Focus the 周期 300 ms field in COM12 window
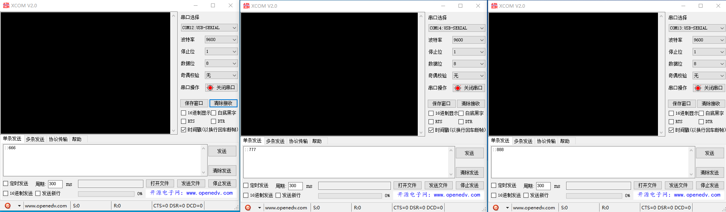The image size is (726, 212). pos(55,184)
